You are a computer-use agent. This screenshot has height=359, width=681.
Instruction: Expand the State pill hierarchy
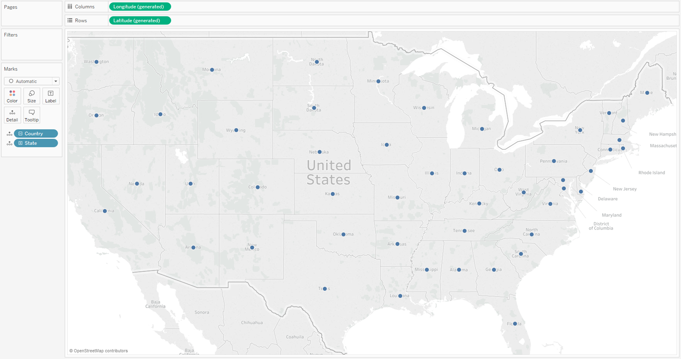(x=20, y=143)
